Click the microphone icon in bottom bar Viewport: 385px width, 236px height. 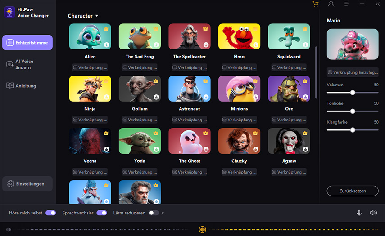pyautogui.click(x=359, y=213)
